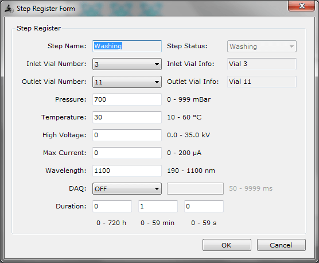The width and height of the screenshot is (319, 263).
Task: Click the Outlet Vial Info field
Action: point(262,82)
